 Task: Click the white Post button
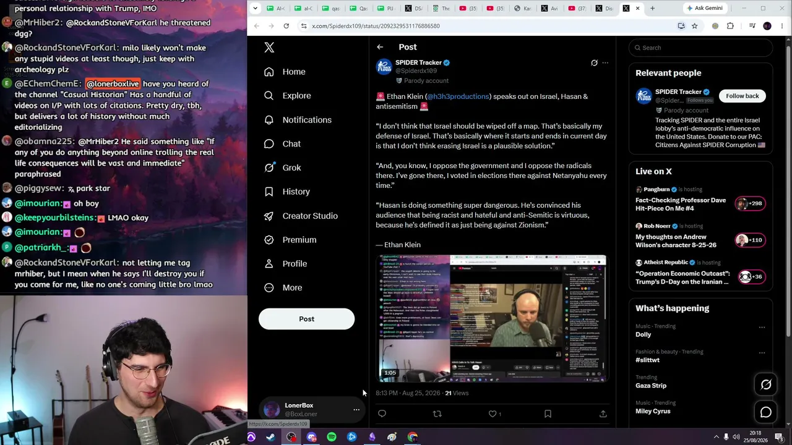point(306,319)
